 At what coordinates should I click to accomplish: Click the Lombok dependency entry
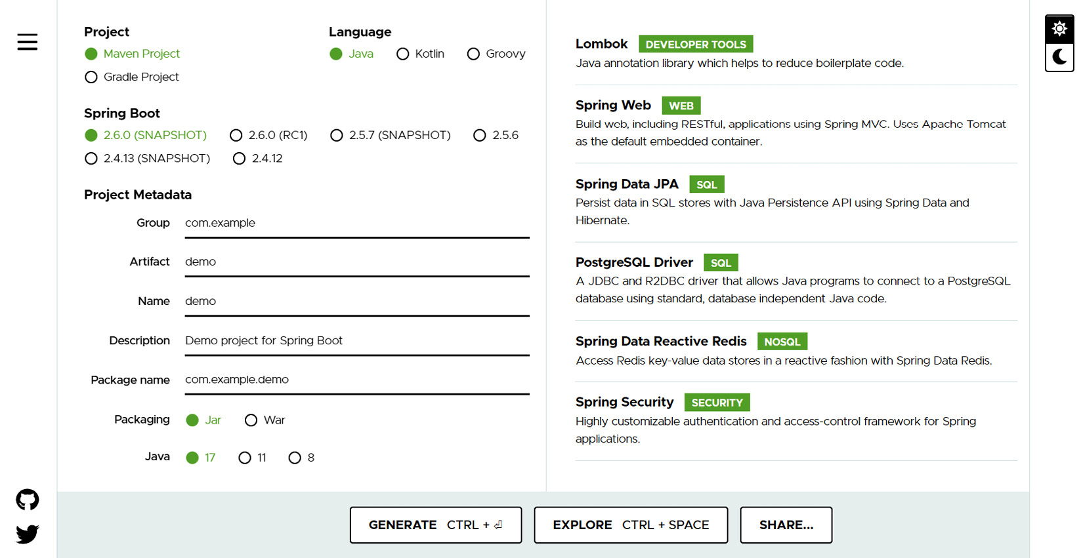click(796, 53)
